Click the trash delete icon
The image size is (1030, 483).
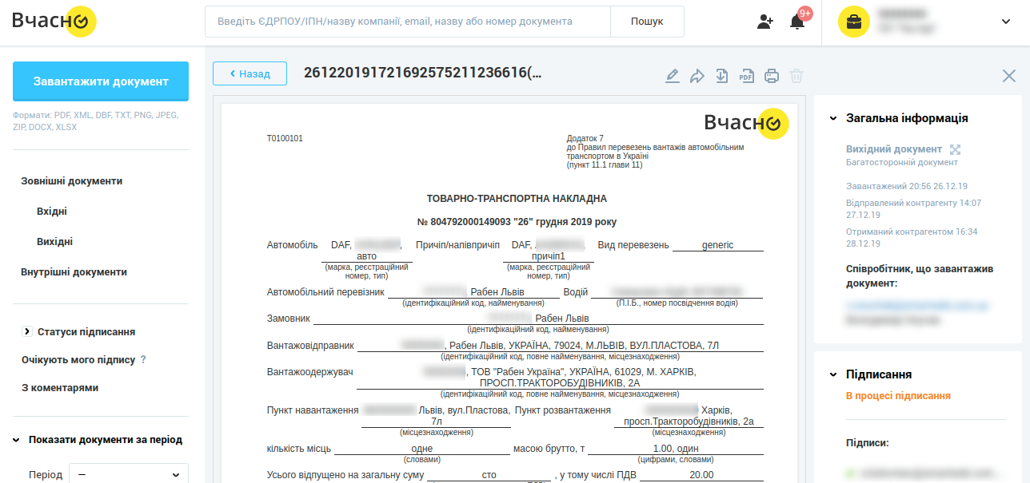(796, 76)
